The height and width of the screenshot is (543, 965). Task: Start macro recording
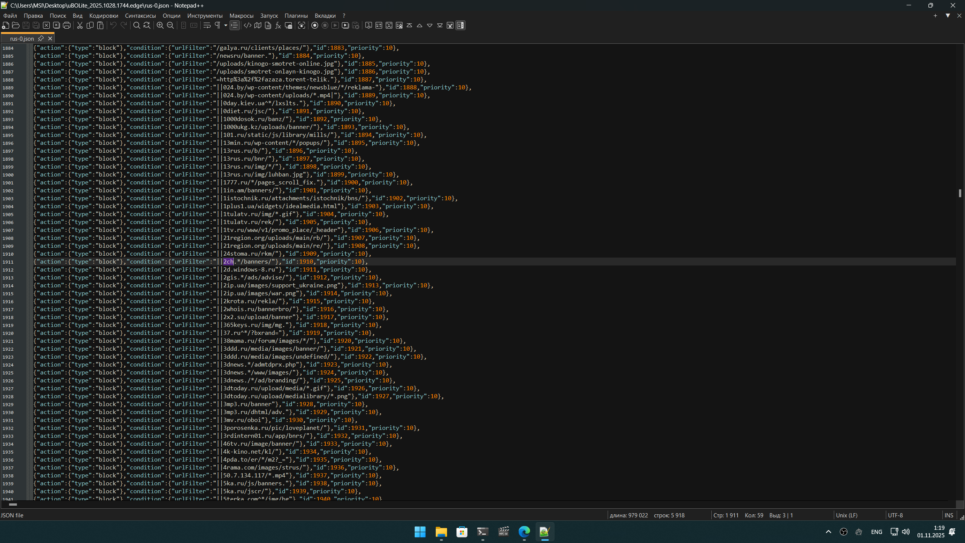[x=314, y=25]
